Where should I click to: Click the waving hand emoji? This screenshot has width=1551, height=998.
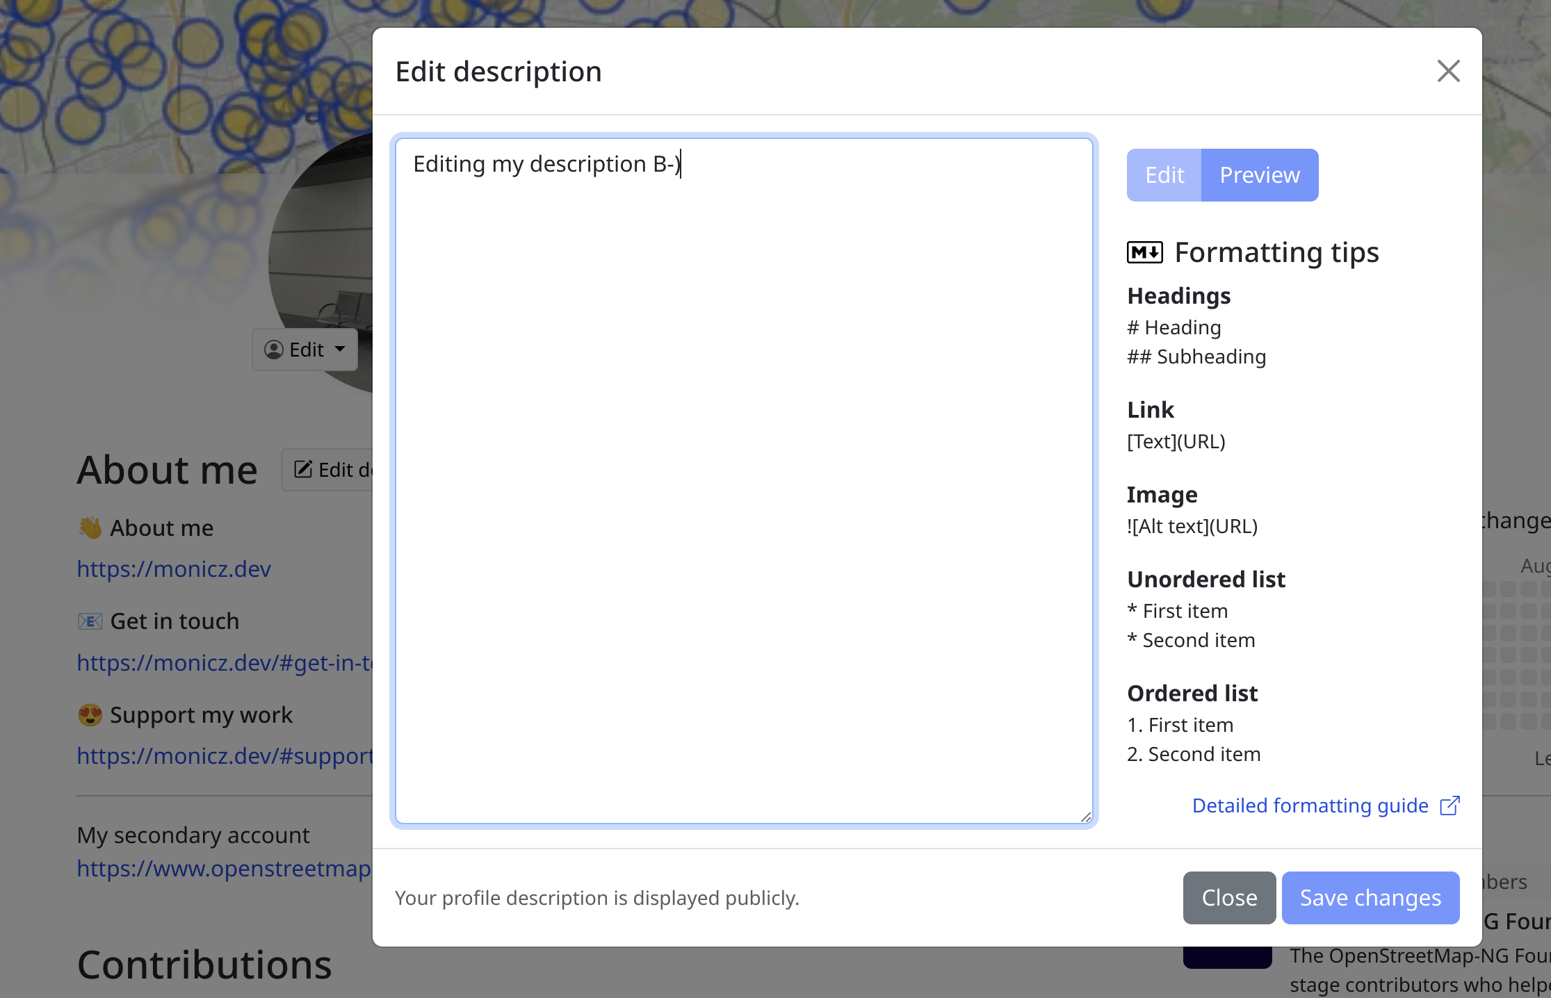(x=90, y=527)
